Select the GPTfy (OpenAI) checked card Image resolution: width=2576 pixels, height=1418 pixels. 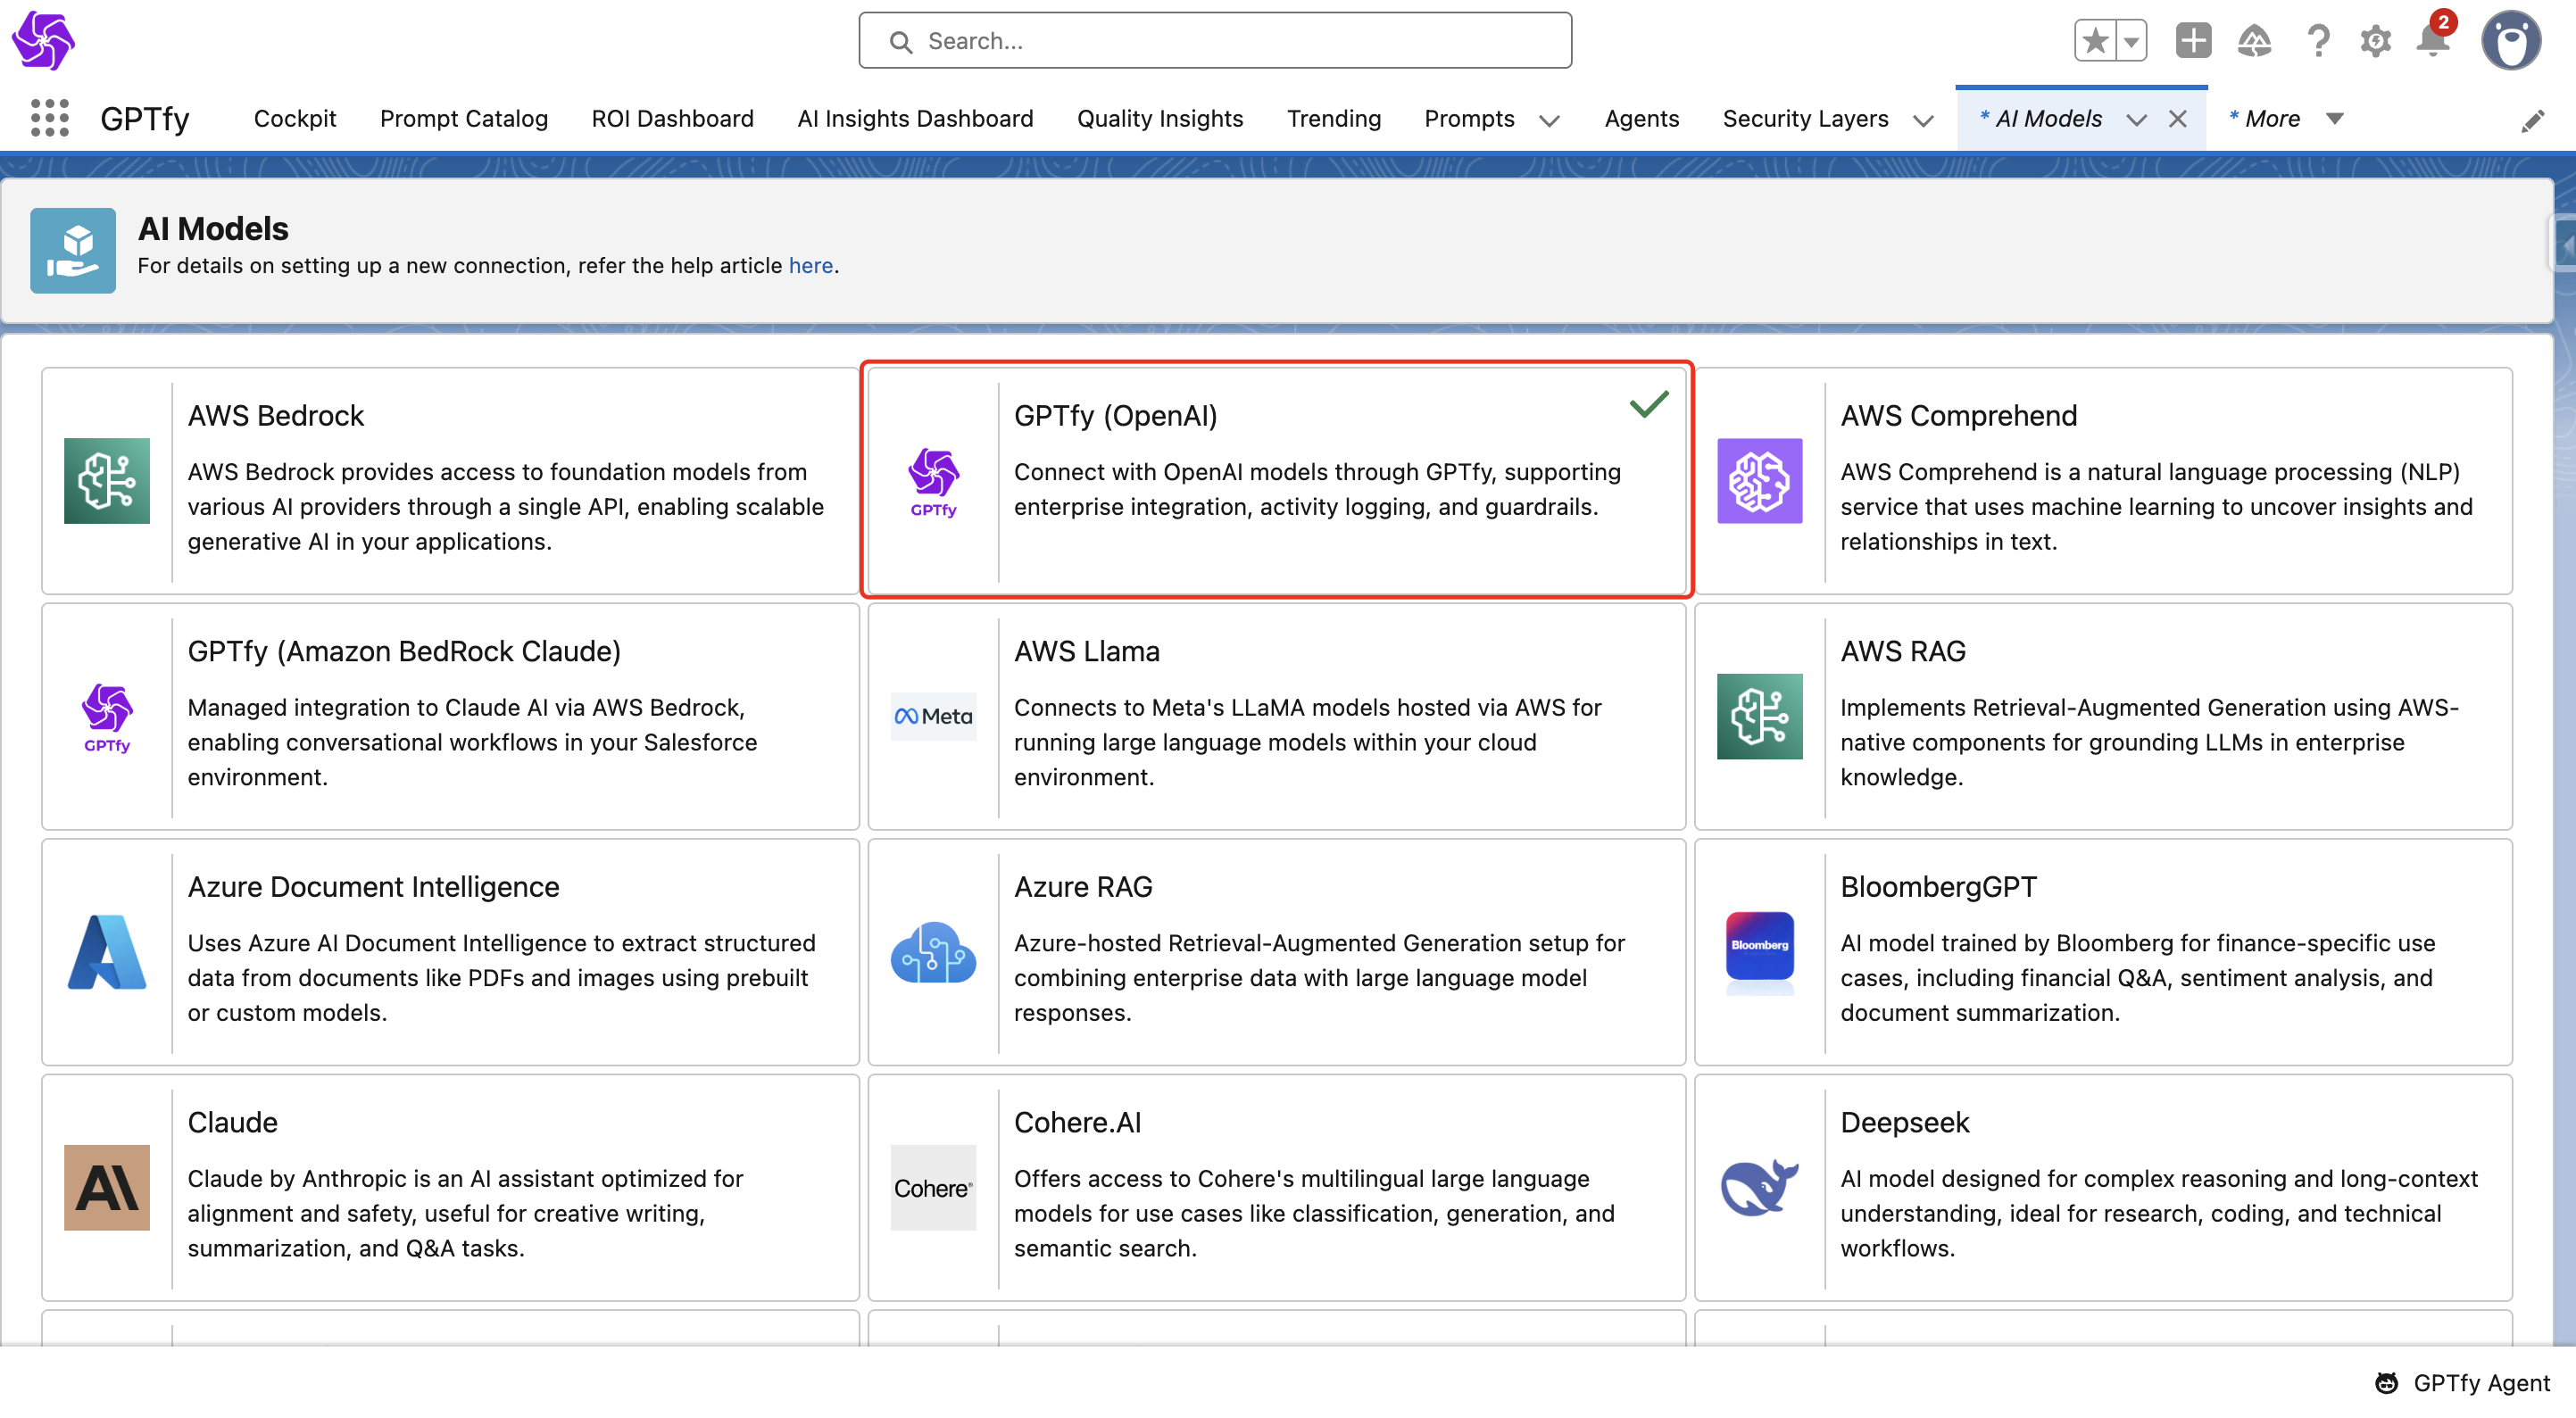(1276, 480)
